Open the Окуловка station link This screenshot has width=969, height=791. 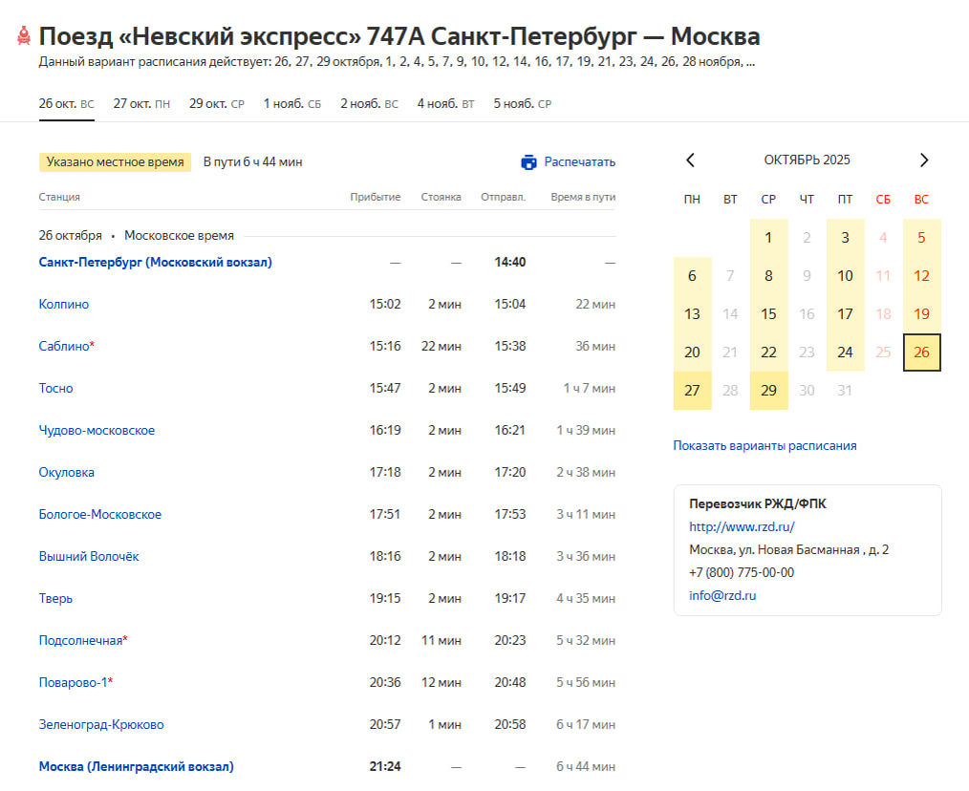click(x=67, y=472)
